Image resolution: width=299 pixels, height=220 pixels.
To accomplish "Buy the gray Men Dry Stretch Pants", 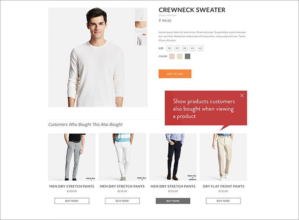I will pyautogui.click(x=72, y=201).
